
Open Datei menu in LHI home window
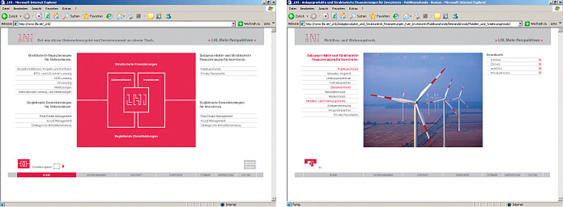coord(6,8)
